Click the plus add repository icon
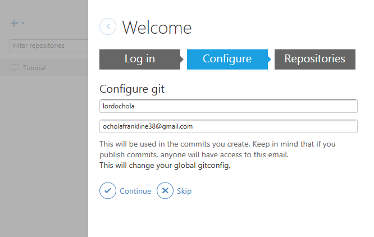 pyautogui.click(x=14, y=24)
